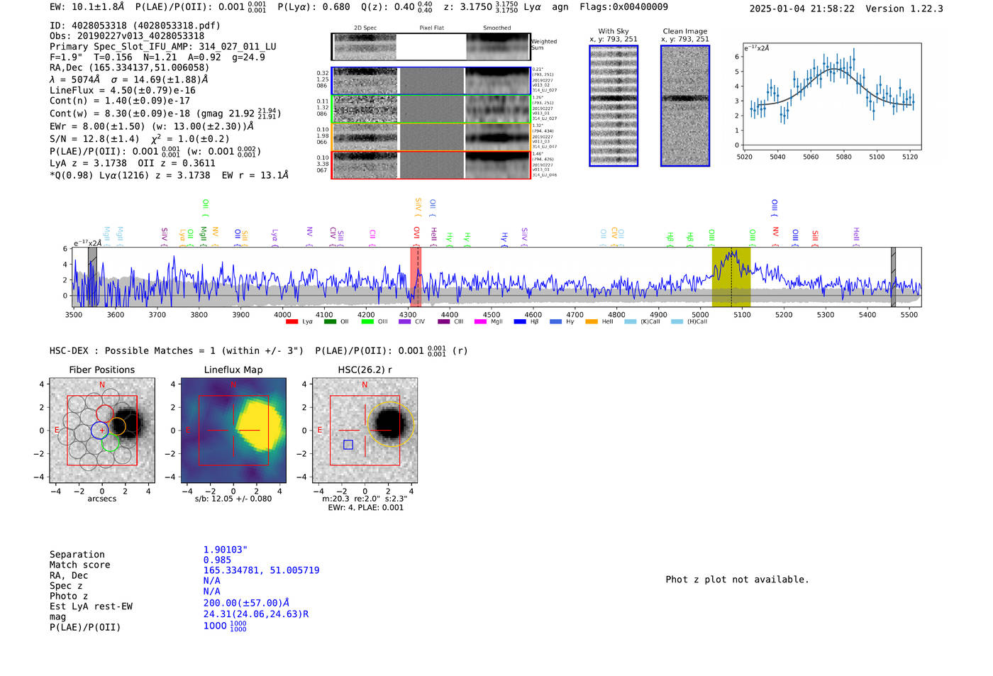993x676 pixels.
Task: Click the LineFlux = 4.50(±0.79)e-16 line
Action: pos(123,90)
